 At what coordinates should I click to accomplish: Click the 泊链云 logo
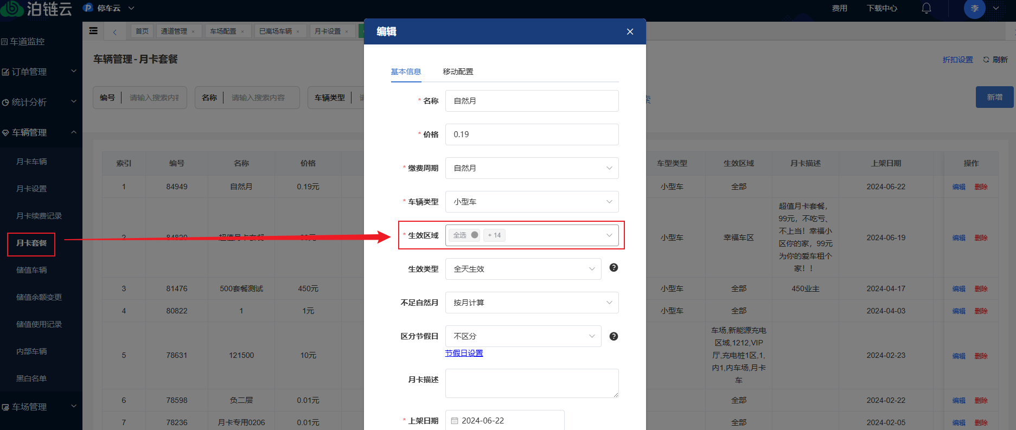point(36,9)
